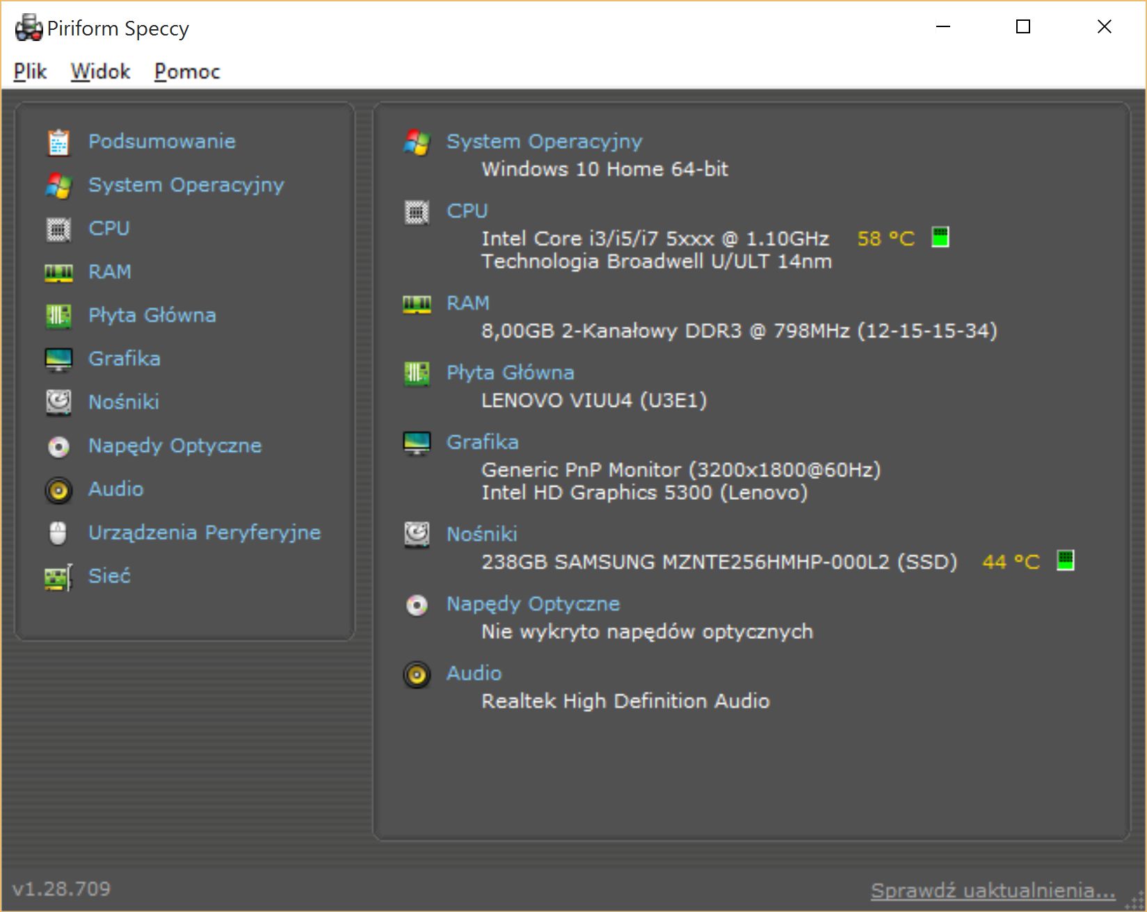Click System Operacyjny heading link in summary

544,141
